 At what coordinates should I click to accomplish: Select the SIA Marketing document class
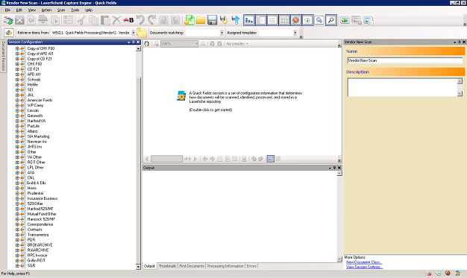tap(39, 136)
